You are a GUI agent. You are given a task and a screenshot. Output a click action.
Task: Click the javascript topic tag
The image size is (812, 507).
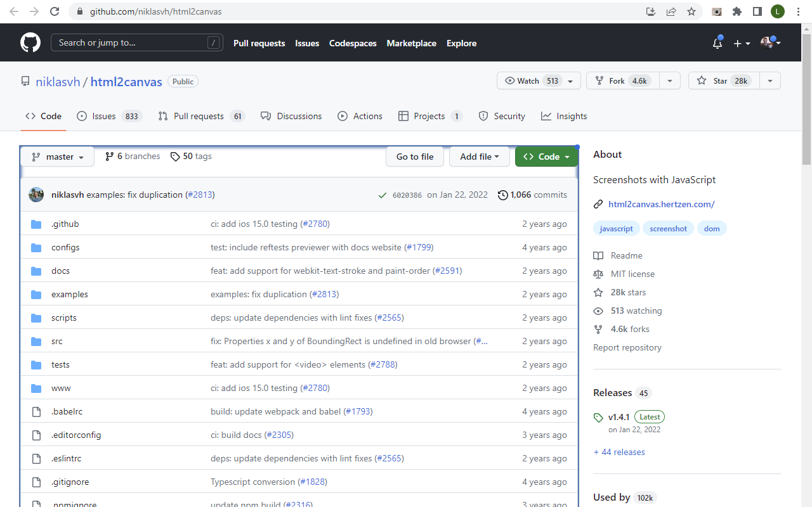pos(617,229)
